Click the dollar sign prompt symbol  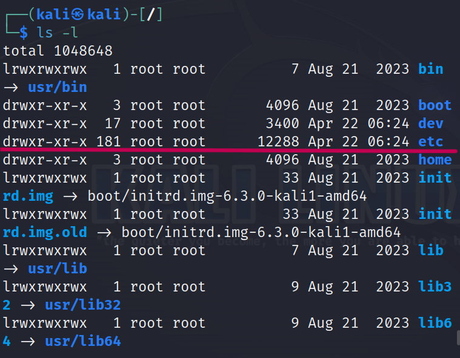click(24, 33)
